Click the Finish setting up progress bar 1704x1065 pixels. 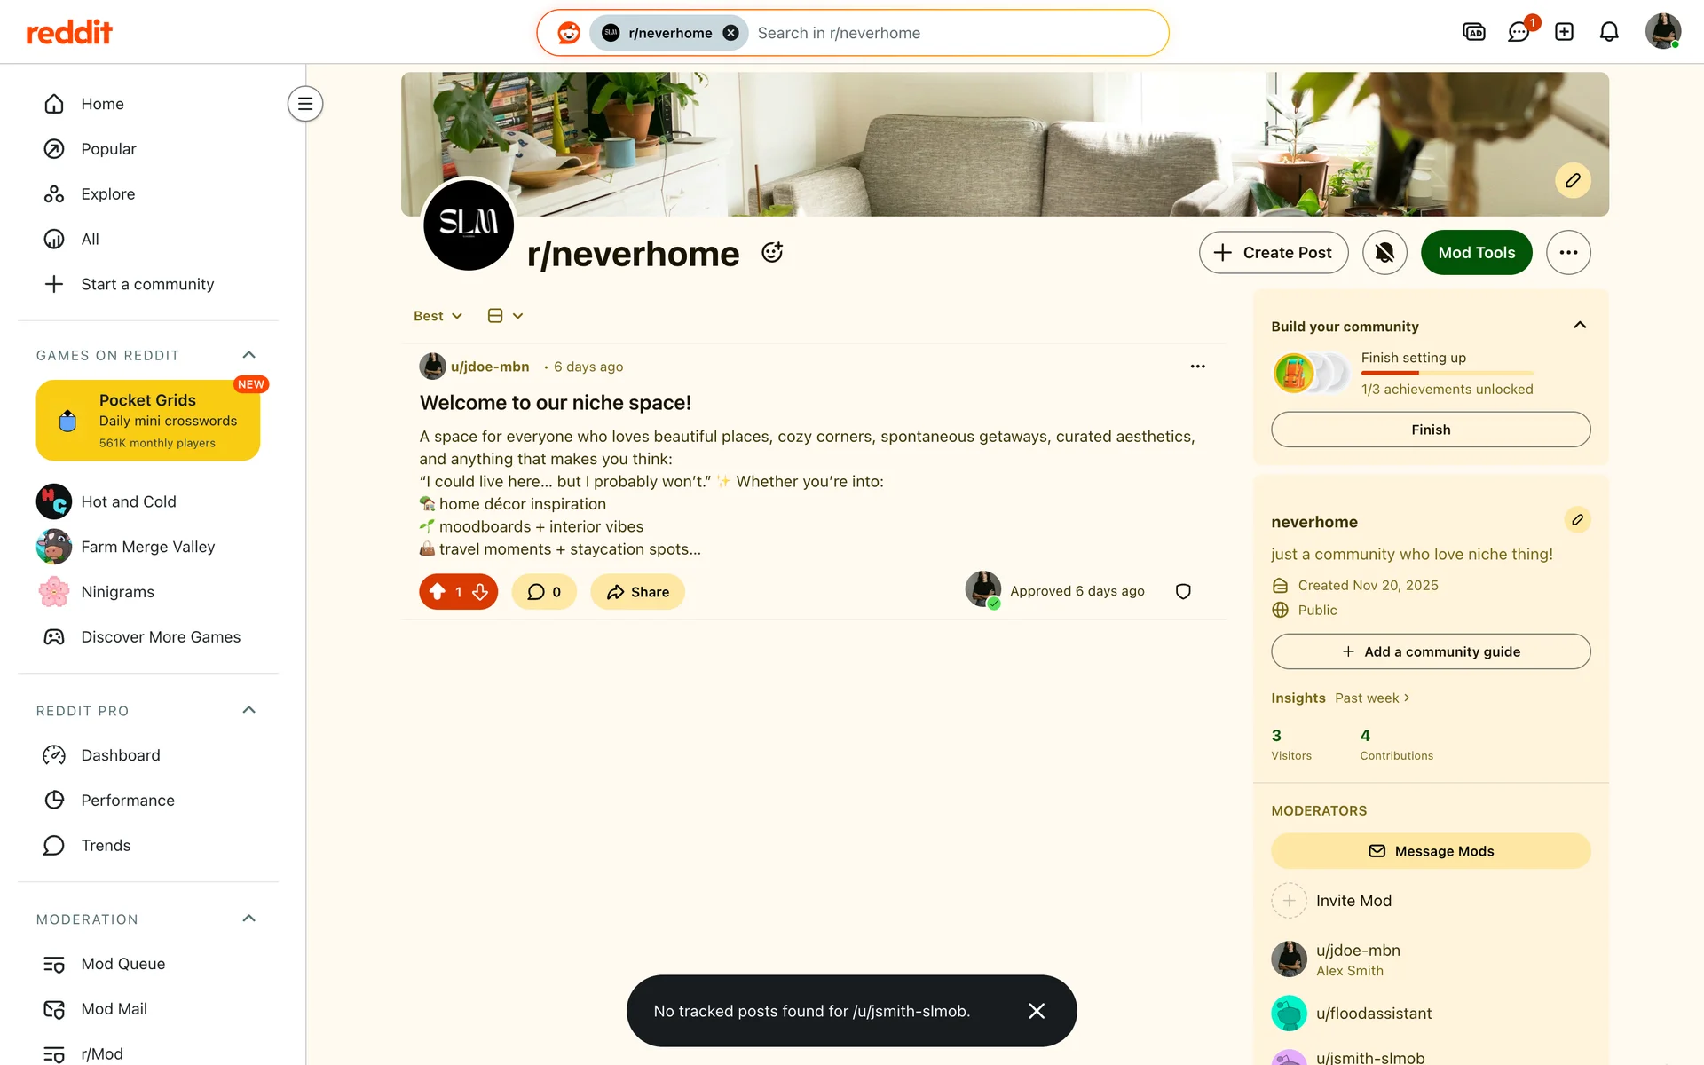pyautogui.click(x=1447, y=373)
